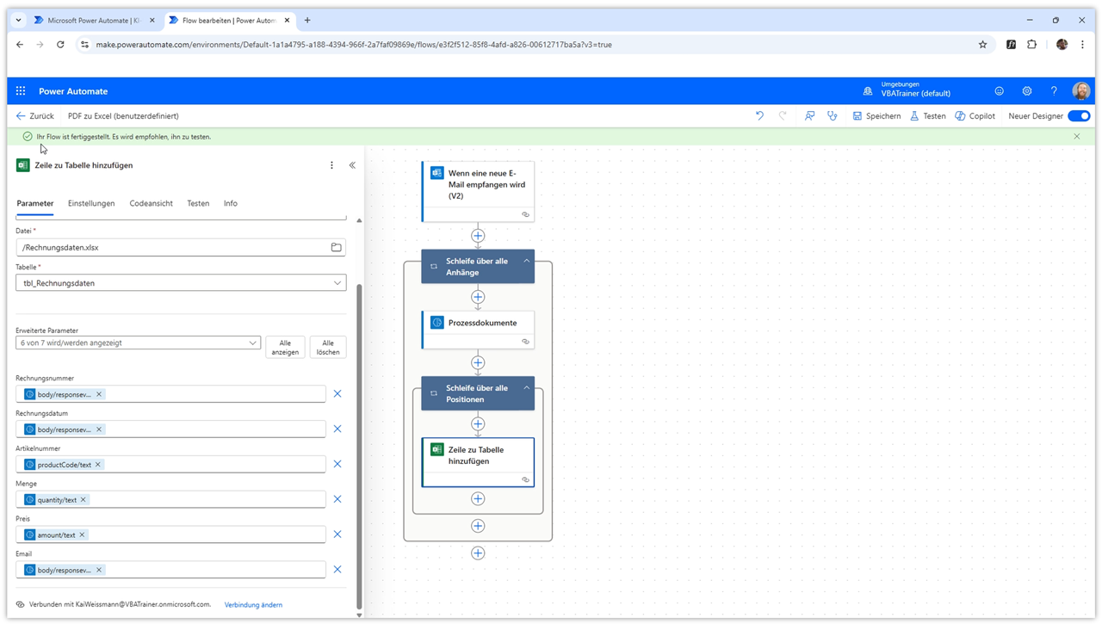Switch to the Einstellungen tab
The width and height of the screenshot is (1102, 624).
[91, 203]
